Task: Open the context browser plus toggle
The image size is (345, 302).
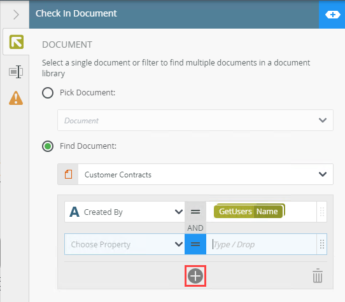Action: click(x=332, y=15)
